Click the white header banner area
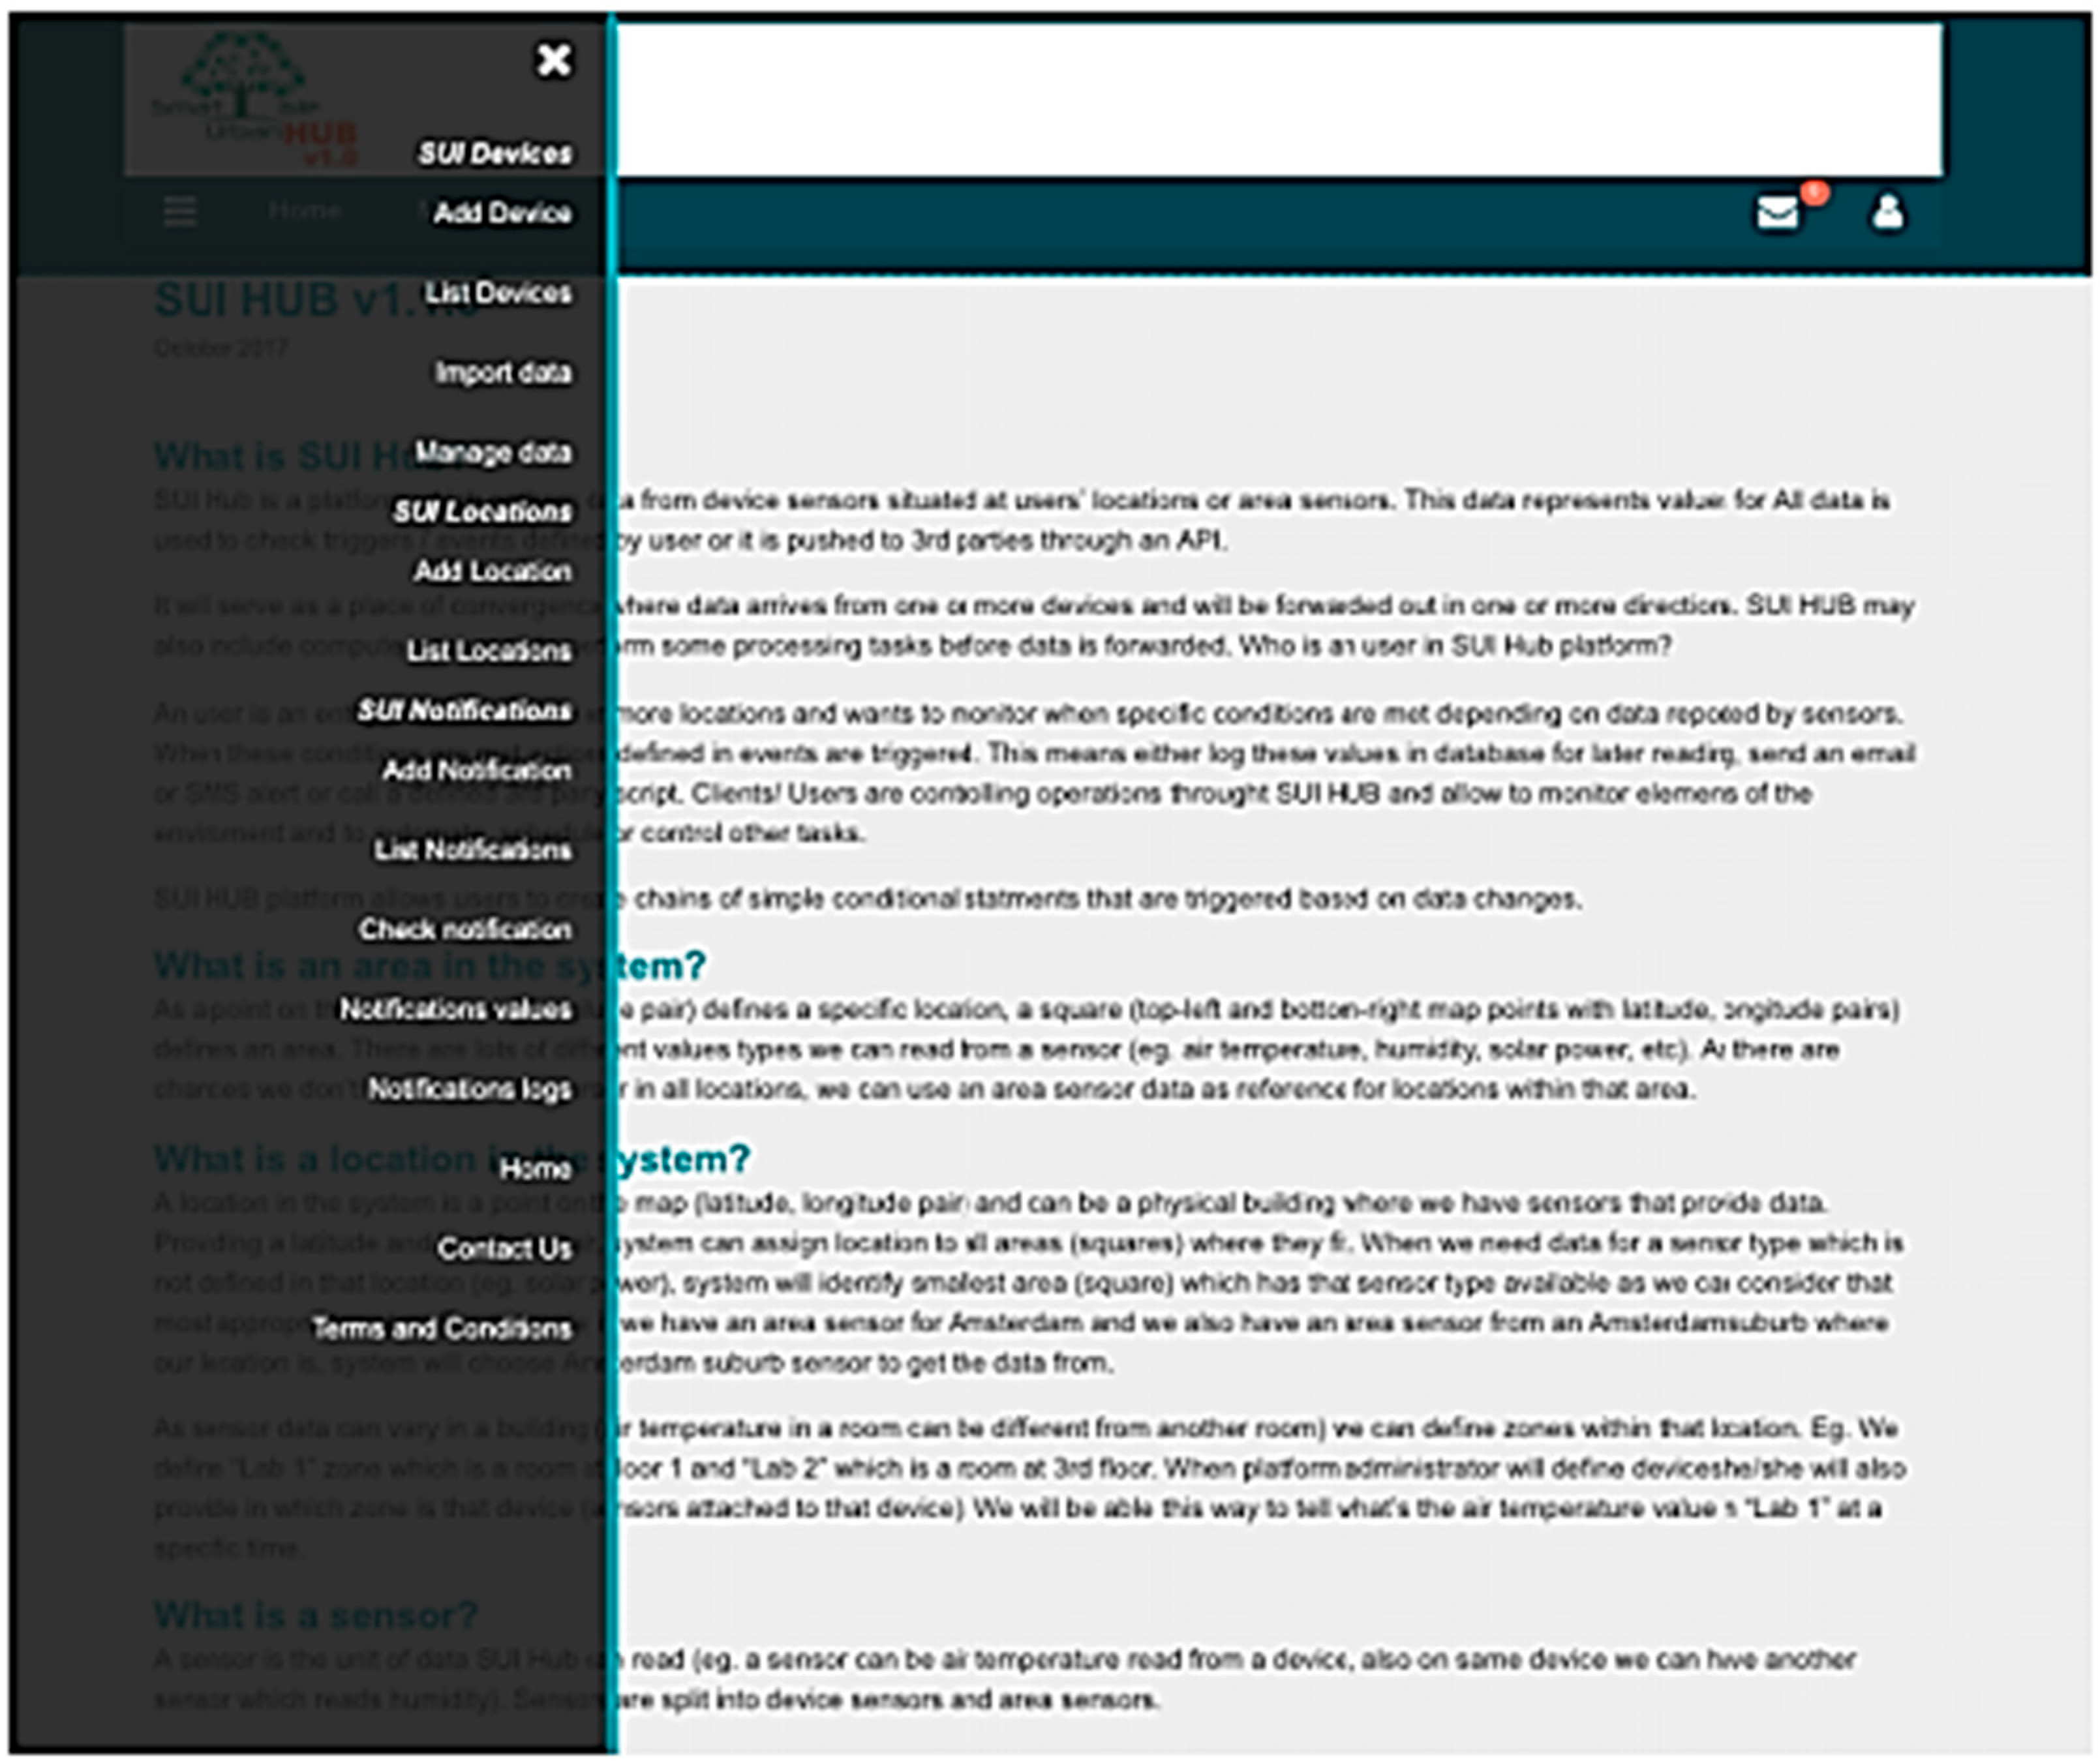Image resolution: width=2100 pixels, height=1761 pixels. coord(1278,100)
